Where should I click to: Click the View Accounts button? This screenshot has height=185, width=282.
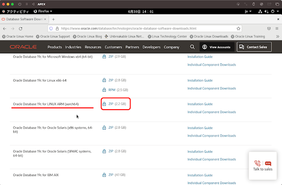(217, 47)
